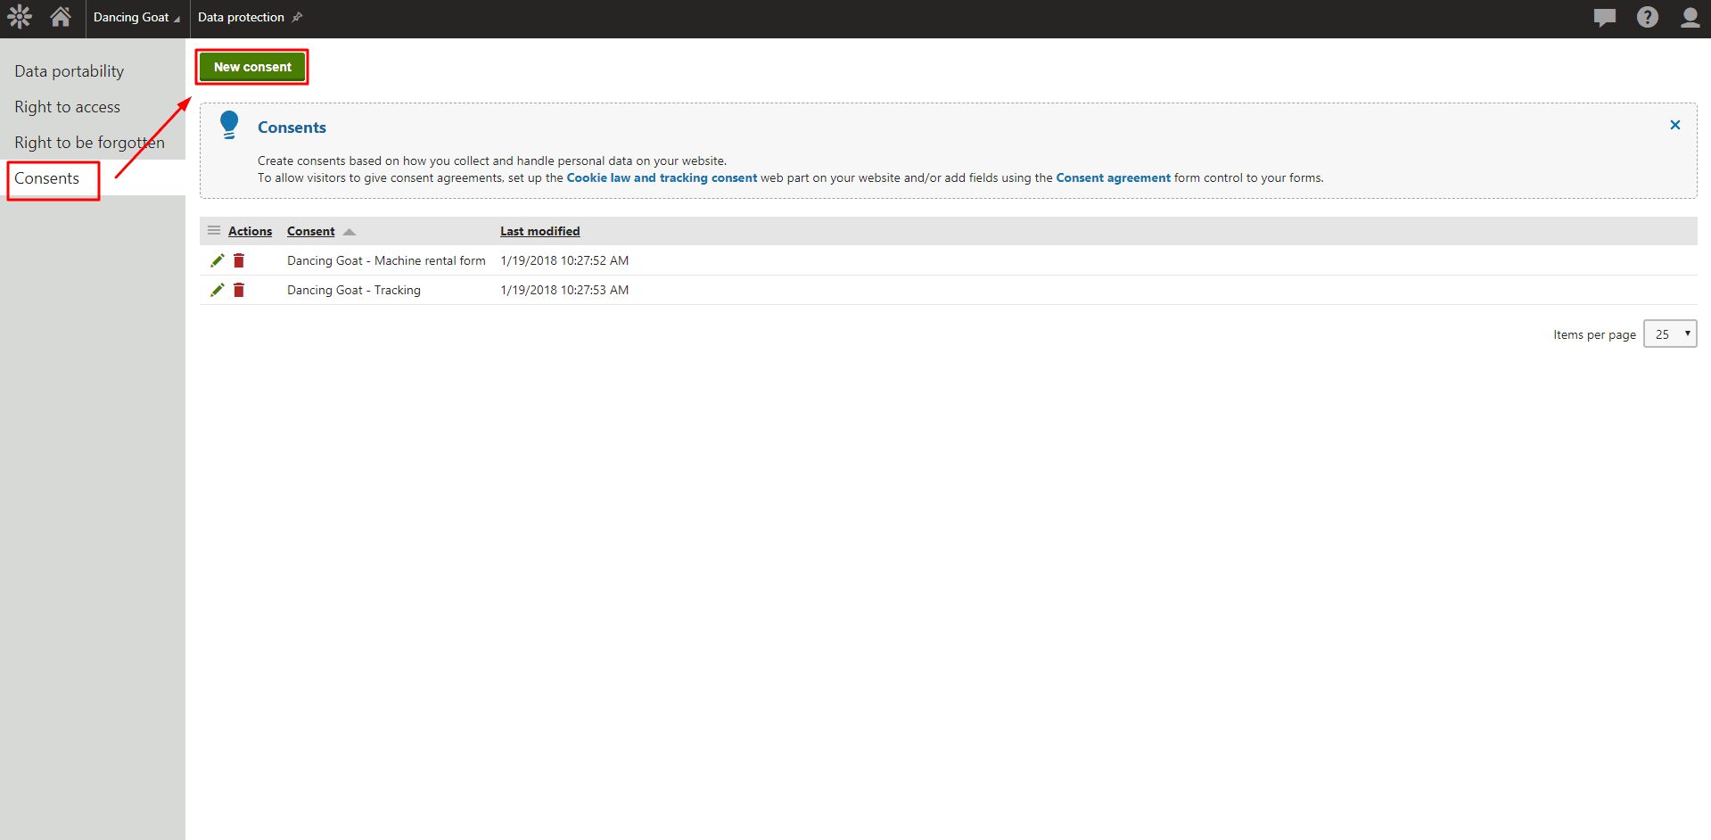
Task: Click the '1/19/2018 10:27:52 AM' cell
Action: [564, 260]
